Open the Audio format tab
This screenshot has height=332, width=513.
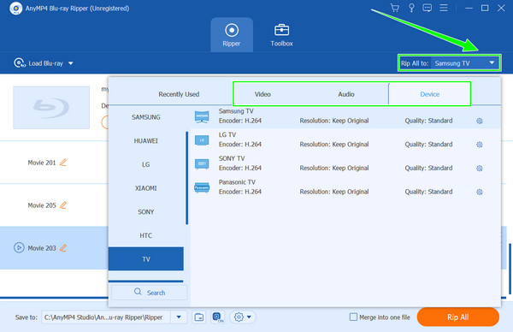346,94
